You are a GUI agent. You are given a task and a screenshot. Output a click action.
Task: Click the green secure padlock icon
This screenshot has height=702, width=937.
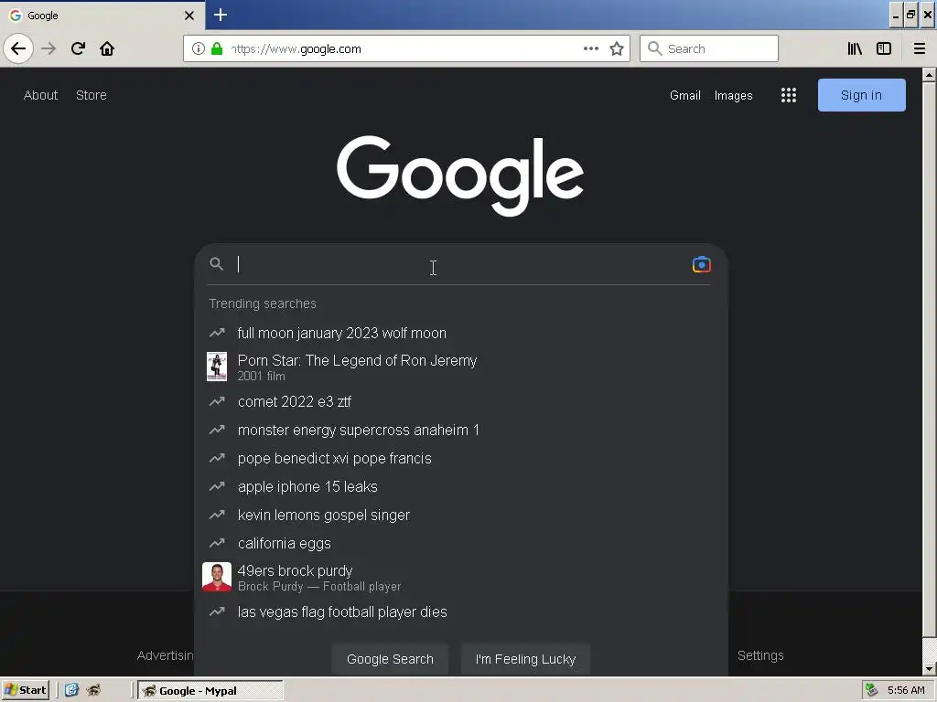[x=217, y=48]
